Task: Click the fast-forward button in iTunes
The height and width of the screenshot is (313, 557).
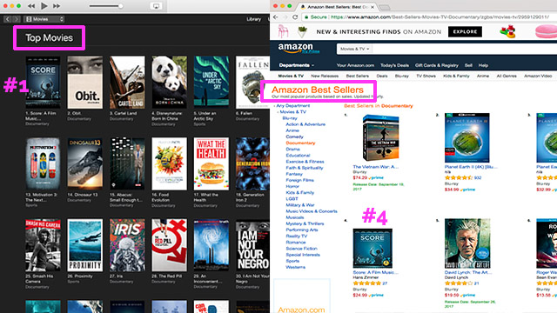Action: [x=57, y=6]
